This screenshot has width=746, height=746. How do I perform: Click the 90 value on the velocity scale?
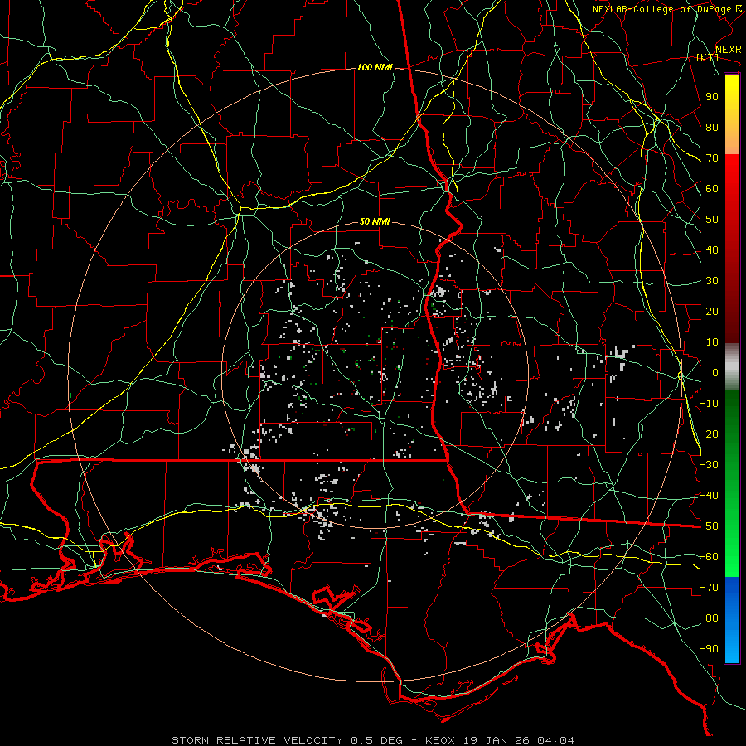[x=712, y=97]
